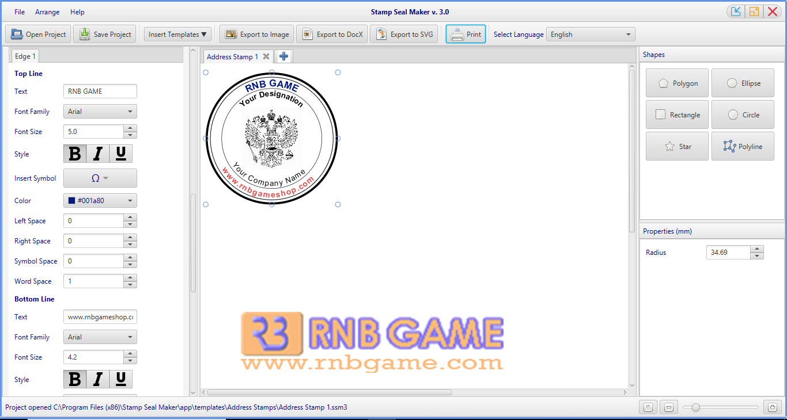Viewport: 787px width, 420px height.
Task: Click the Left Space input field
Action: pos(94,221)
